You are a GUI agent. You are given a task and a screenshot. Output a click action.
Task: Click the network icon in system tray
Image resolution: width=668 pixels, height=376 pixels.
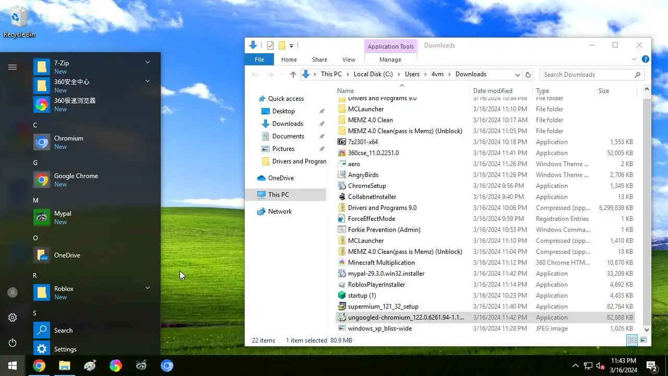(x=588, y=366)
